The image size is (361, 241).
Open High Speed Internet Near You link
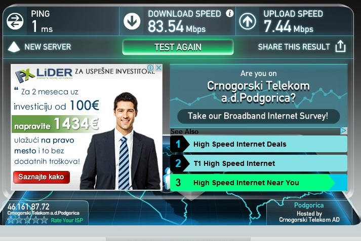[x=258, y=183]
